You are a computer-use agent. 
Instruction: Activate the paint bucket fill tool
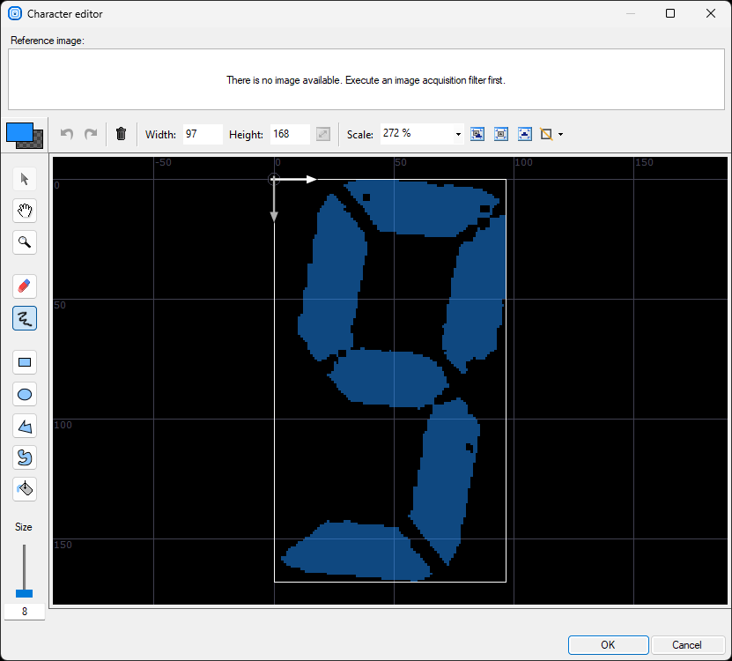pyautogui.click(x=25, y=488)
